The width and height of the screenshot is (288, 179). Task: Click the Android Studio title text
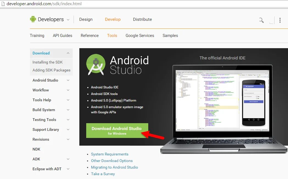129,65
